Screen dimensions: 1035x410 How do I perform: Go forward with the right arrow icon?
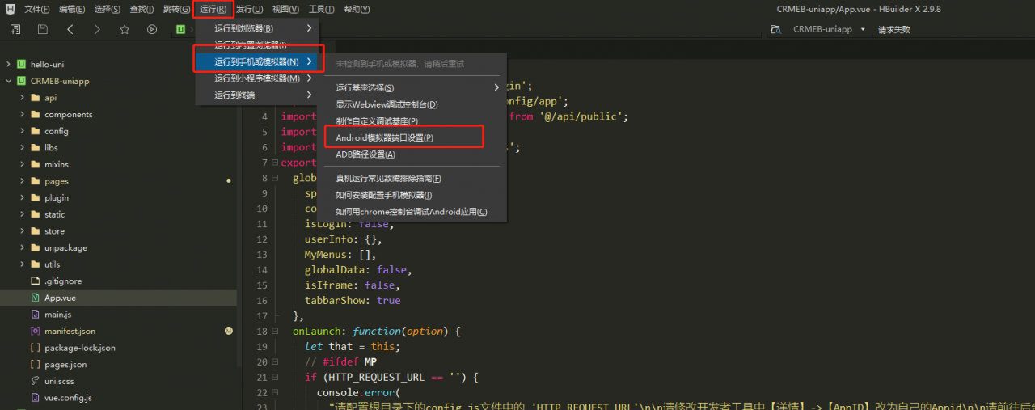tap(97, 29)
